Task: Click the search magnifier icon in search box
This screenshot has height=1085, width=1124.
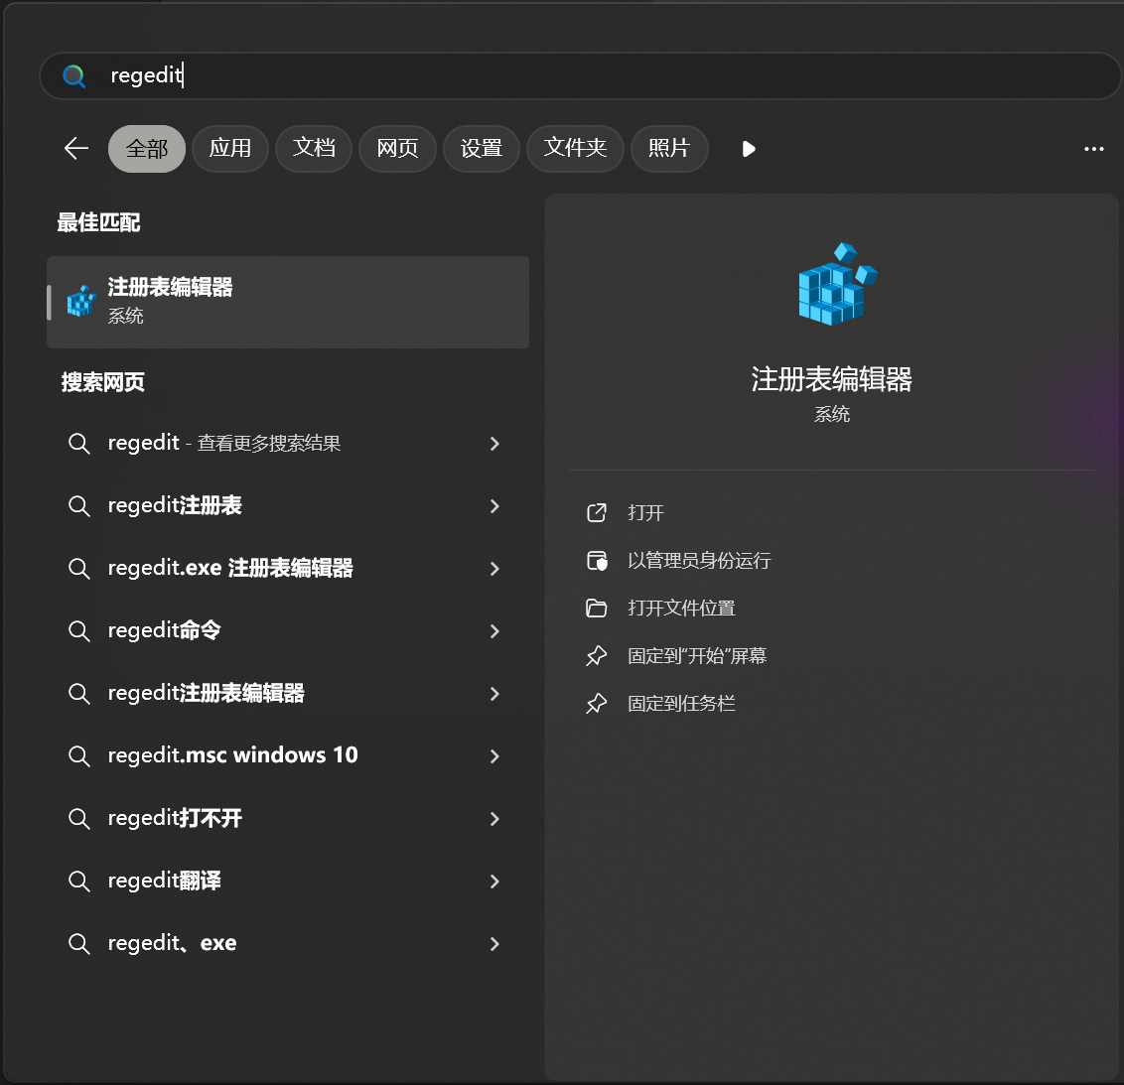Action: point(74,76)
